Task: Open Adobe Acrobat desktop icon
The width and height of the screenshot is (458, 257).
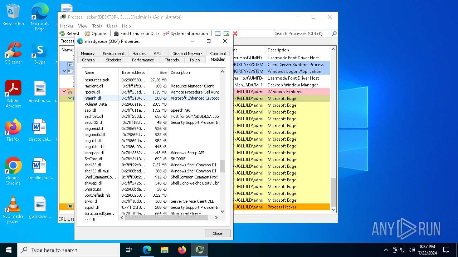Action: point(13,94)
